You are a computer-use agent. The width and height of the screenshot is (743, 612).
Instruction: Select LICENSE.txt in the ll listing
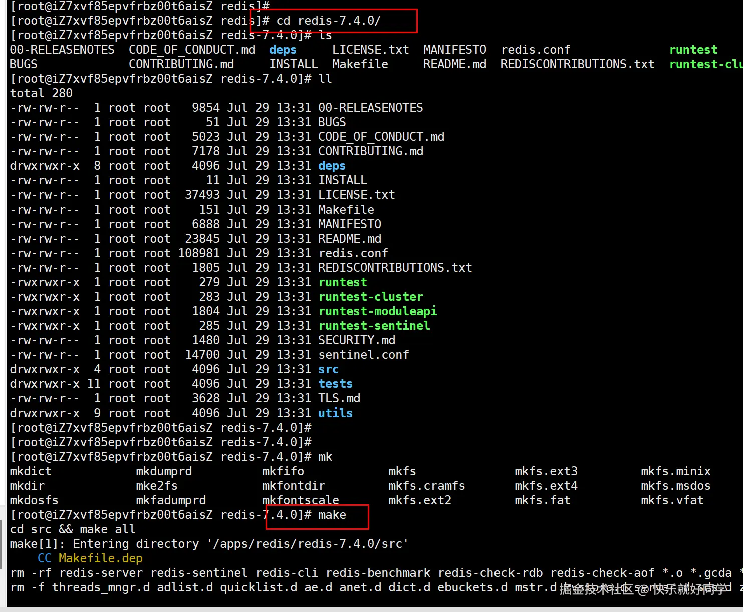[x=357, y=195]
